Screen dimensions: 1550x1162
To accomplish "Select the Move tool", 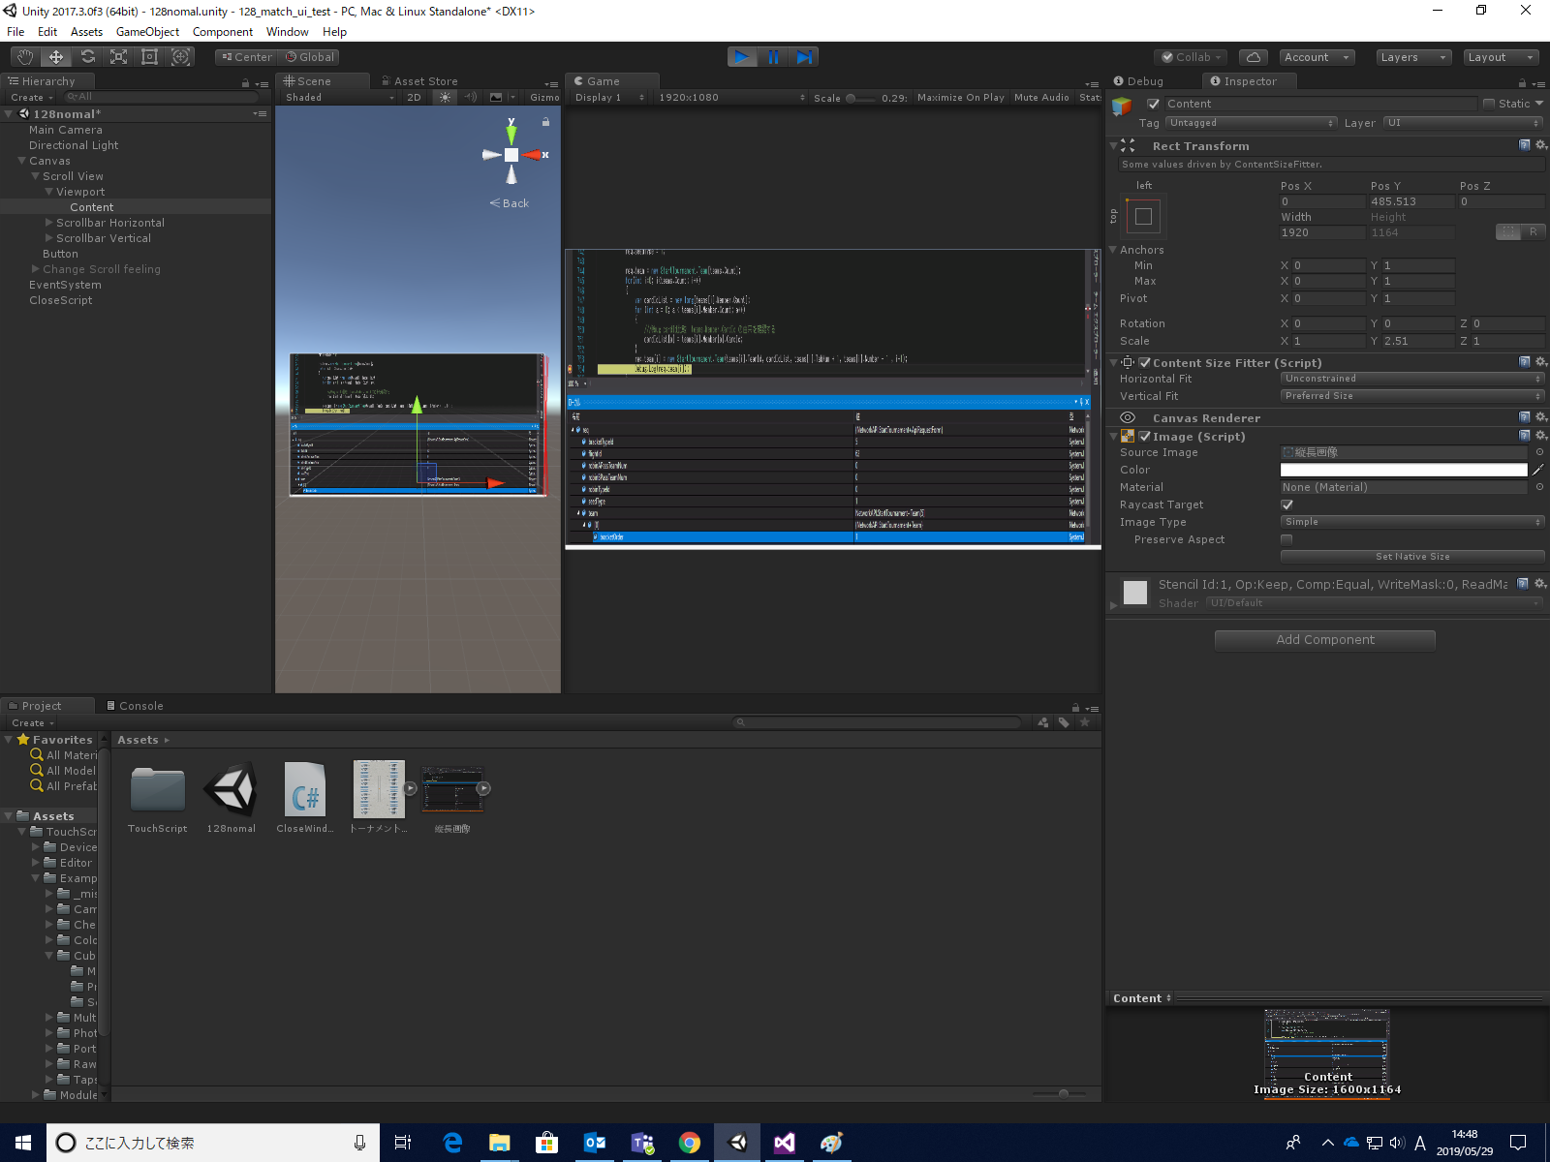I will tap(56, 57).
